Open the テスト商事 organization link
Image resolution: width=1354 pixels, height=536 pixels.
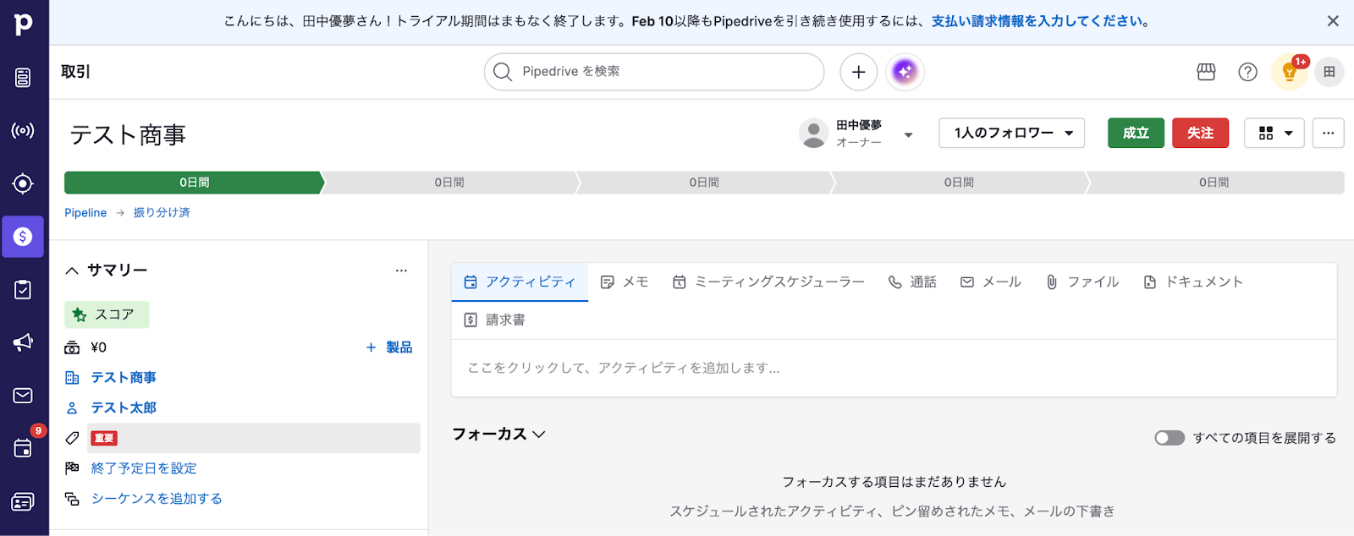point(124,378)
